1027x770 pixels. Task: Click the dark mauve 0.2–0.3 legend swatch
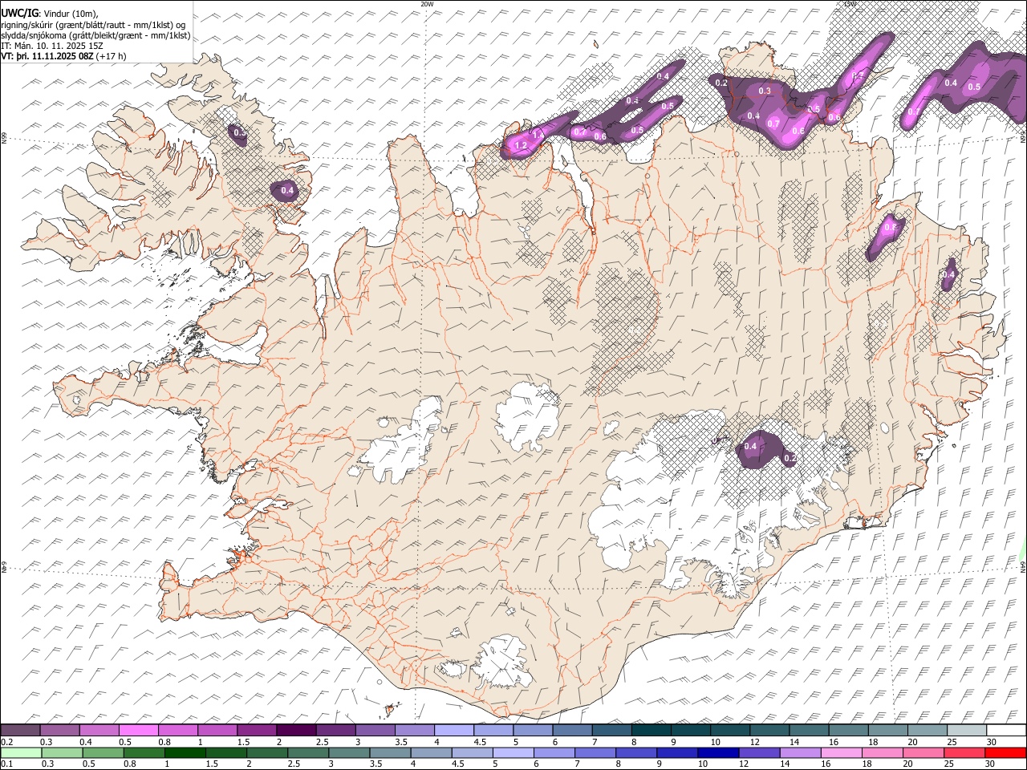(x=20, y=731)
